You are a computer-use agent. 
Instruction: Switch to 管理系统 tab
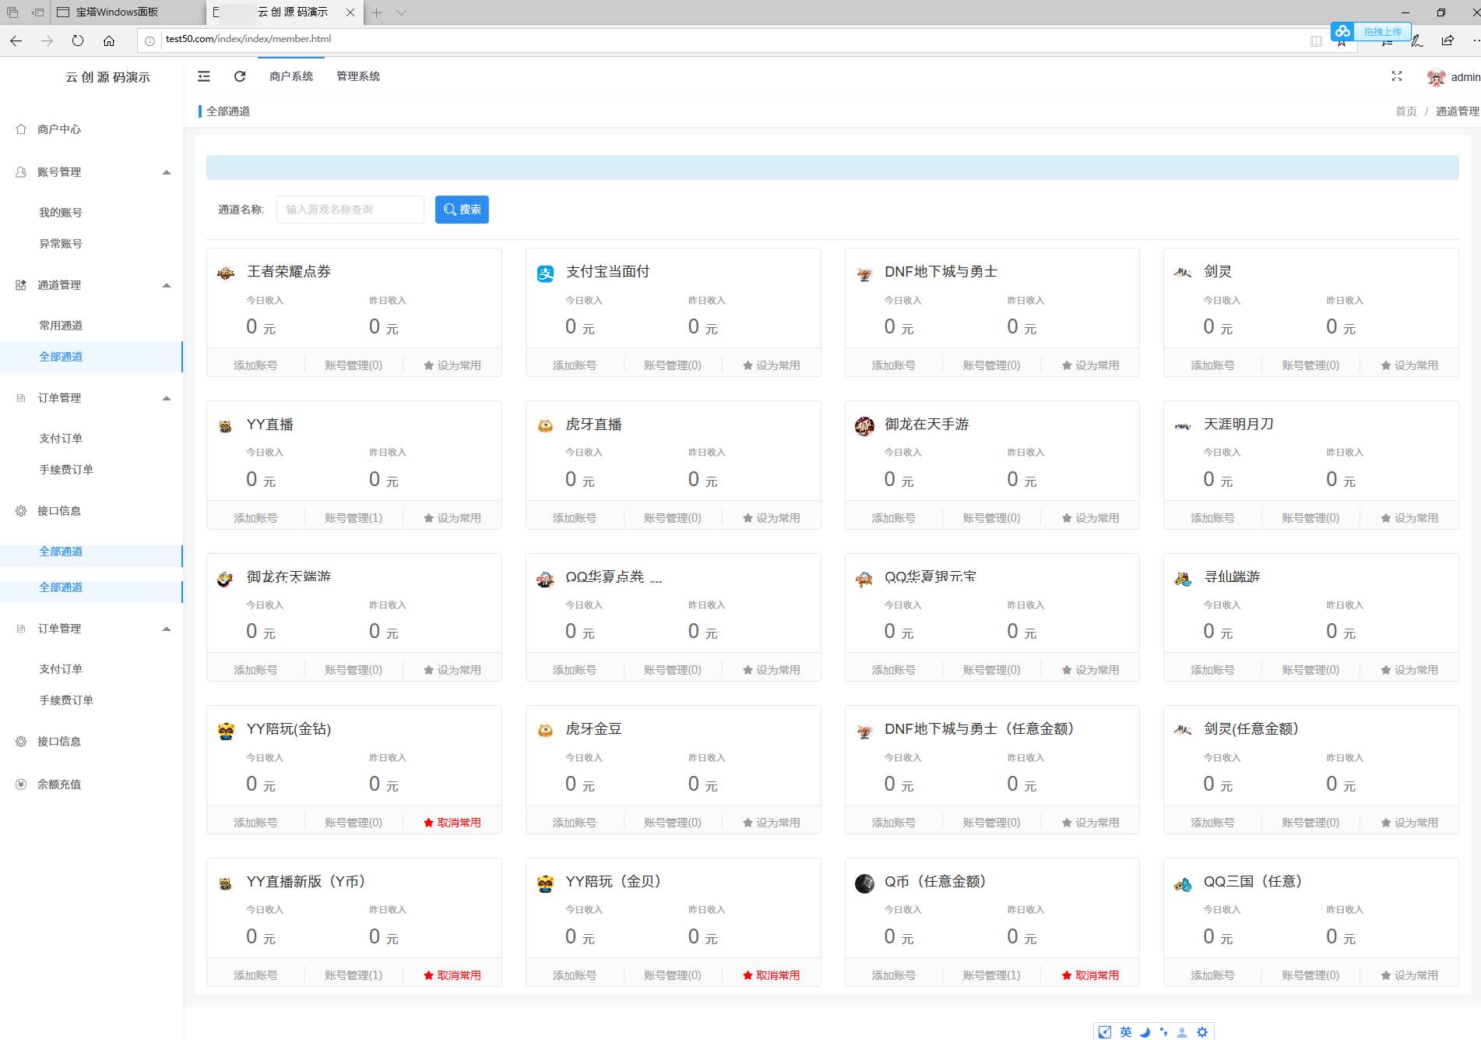[x=358, y=76]
